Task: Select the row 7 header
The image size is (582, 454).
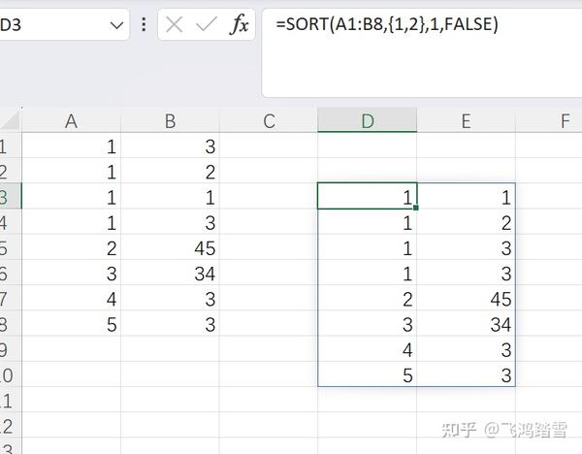Action: pyautogui.click(x=5, y=300)
